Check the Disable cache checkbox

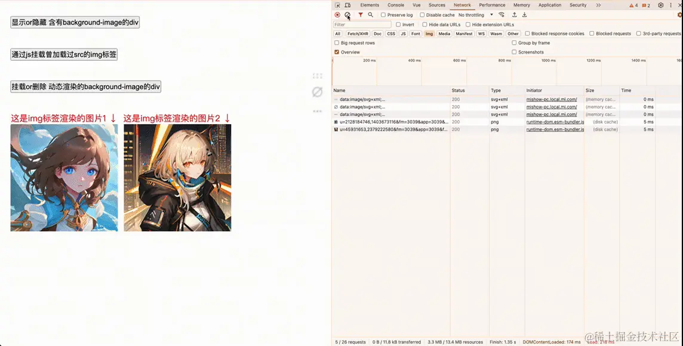pos(422,15)
